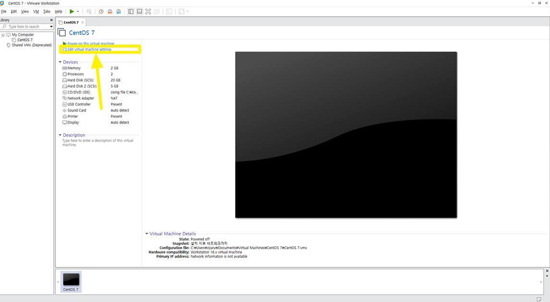Viewport: 550px width, 302px height.
Task: Click the Memory device icon
Action: pyautogui.click(x=64, y=68)
